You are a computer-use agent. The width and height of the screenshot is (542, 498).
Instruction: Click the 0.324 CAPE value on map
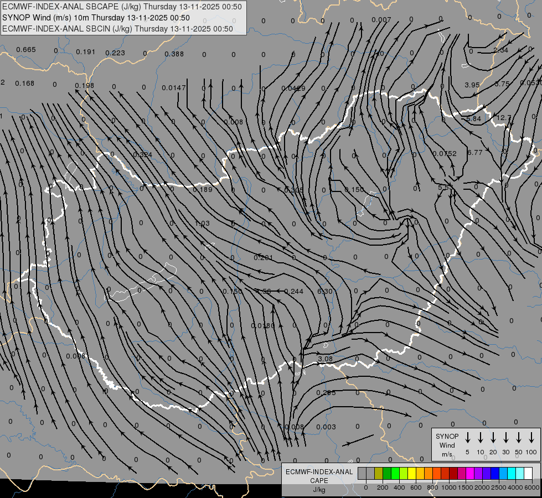(x=142, y=154)
